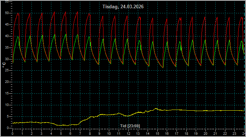The width and height of the screenshot is (246, 137).
Task: Click hour 12 on the time axis
Action: (128, 134)
